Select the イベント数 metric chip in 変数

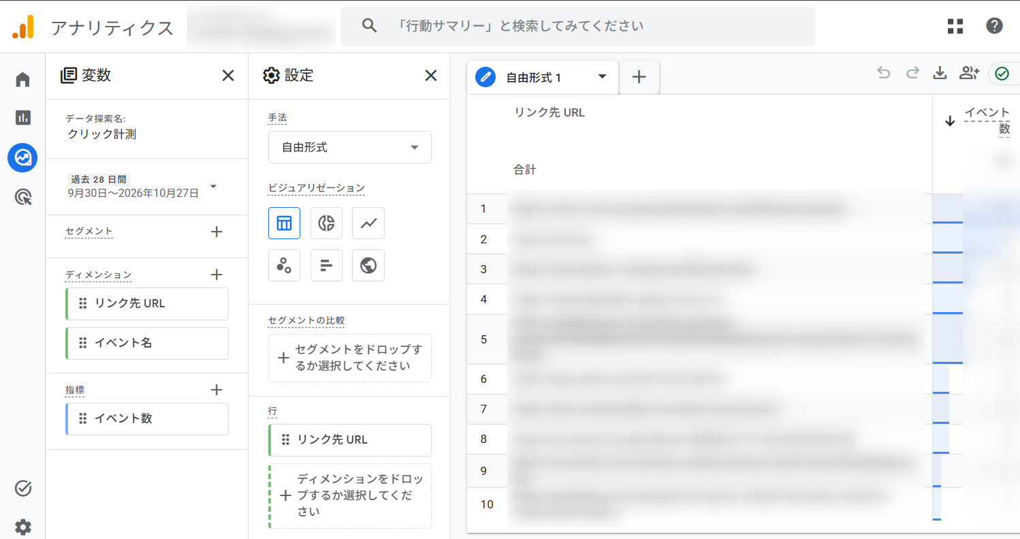(147, 419)
